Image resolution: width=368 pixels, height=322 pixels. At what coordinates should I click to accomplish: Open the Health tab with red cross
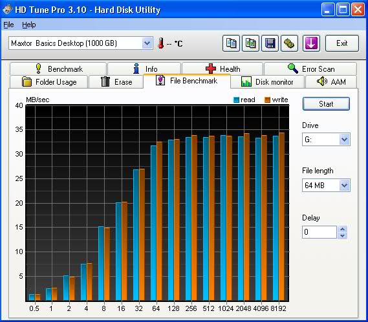click(x=222, y=69)
